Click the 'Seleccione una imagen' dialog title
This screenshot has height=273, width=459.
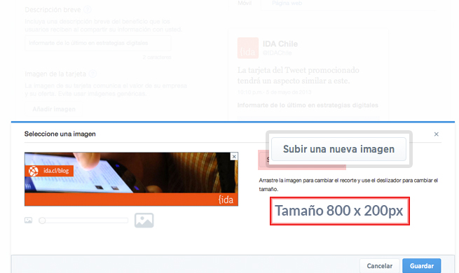coord(60,134)
